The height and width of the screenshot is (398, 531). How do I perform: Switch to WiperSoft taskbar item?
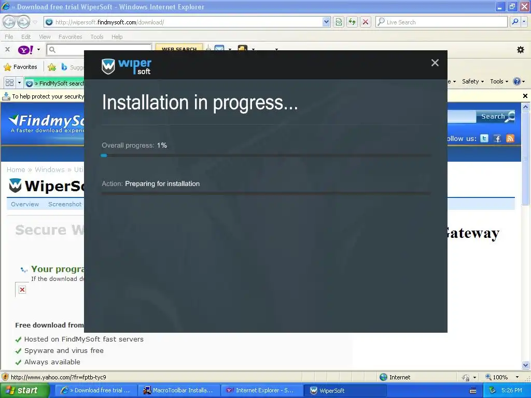pos(344,390)
